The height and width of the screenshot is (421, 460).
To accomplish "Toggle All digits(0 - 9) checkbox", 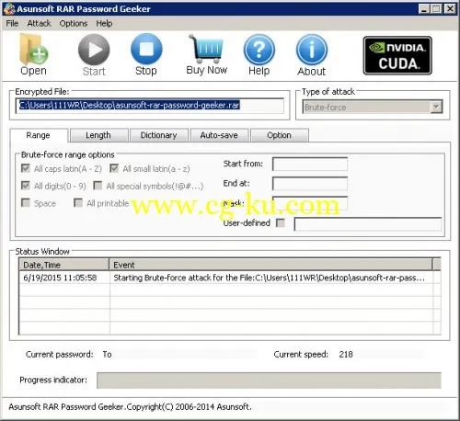I will pyautogui.click(x=26, y=186).
